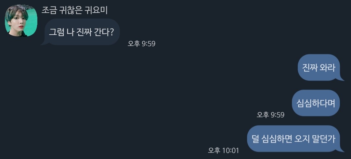Viewport: 351px width, 159px height.
Task: Click the 오후 9:59 timestamp beside 심심하다며
Action: tap(270, 115)
